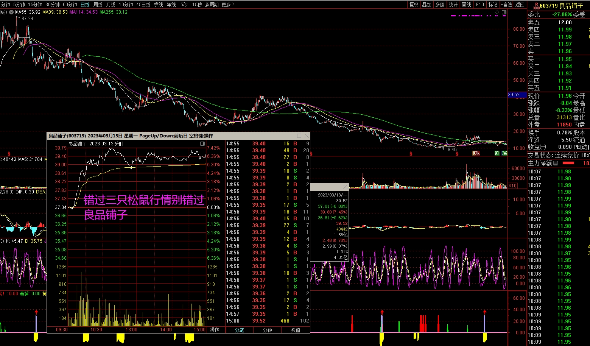Switch to the 5分钟 chart period
Image resolution: width=590 pixels, height=346 pixels.
point(19,5)
